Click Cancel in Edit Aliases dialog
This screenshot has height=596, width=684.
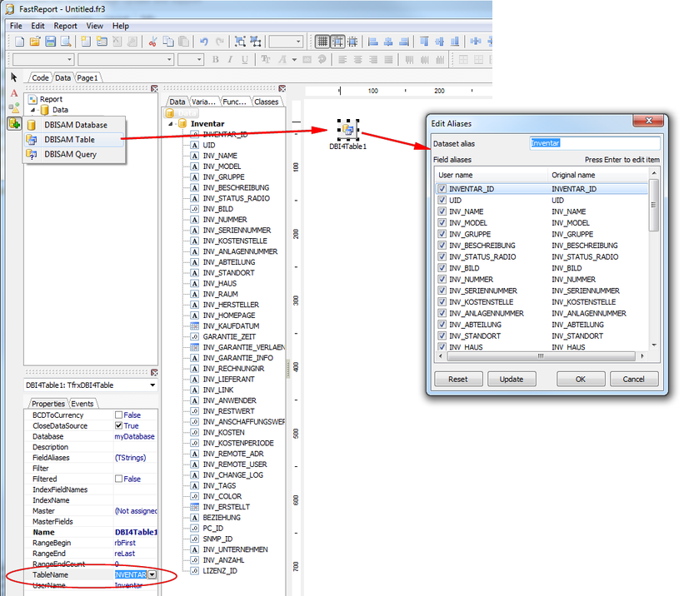(x=633, y=379)
